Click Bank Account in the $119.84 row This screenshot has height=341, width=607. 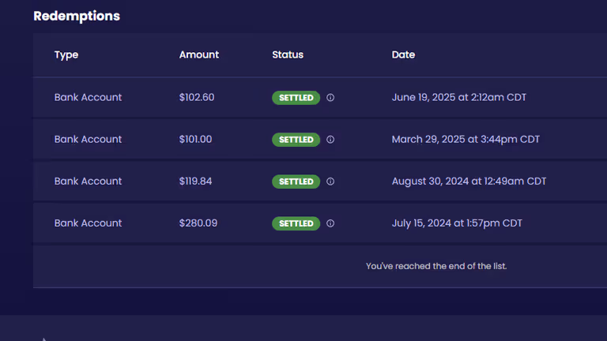(x=88, y=181)
